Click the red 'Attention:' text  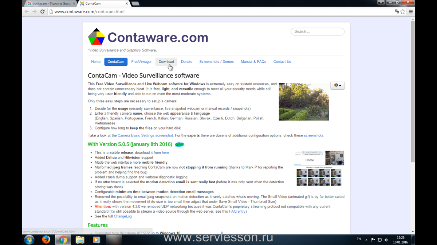click(103, 207)
